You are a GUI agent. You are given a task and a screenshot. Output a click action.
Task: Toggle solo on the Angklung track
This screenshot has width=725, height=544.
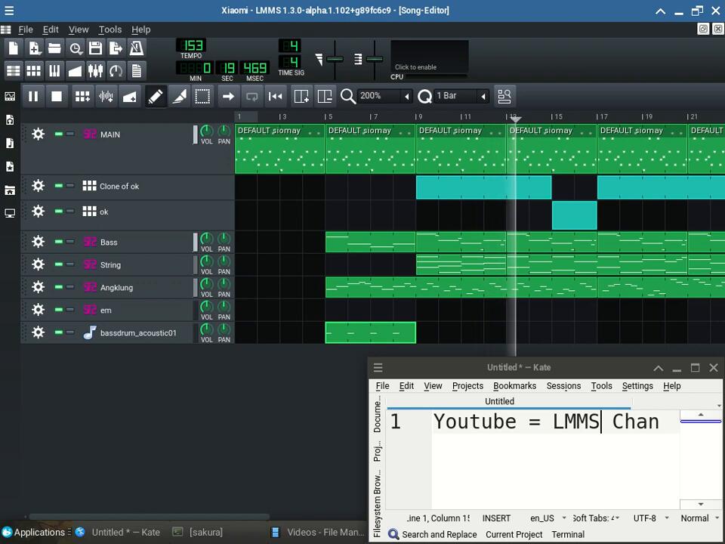70,287
